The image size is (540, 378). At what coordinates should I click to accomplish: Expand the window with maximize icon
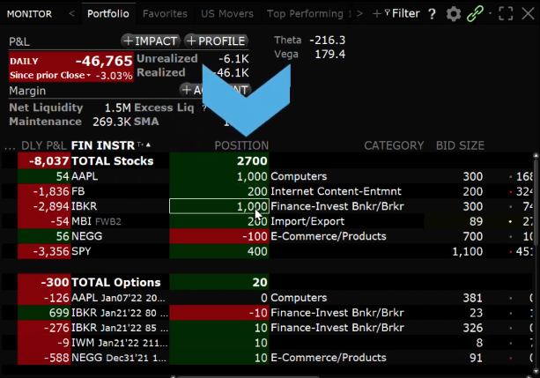pos(506,14)
